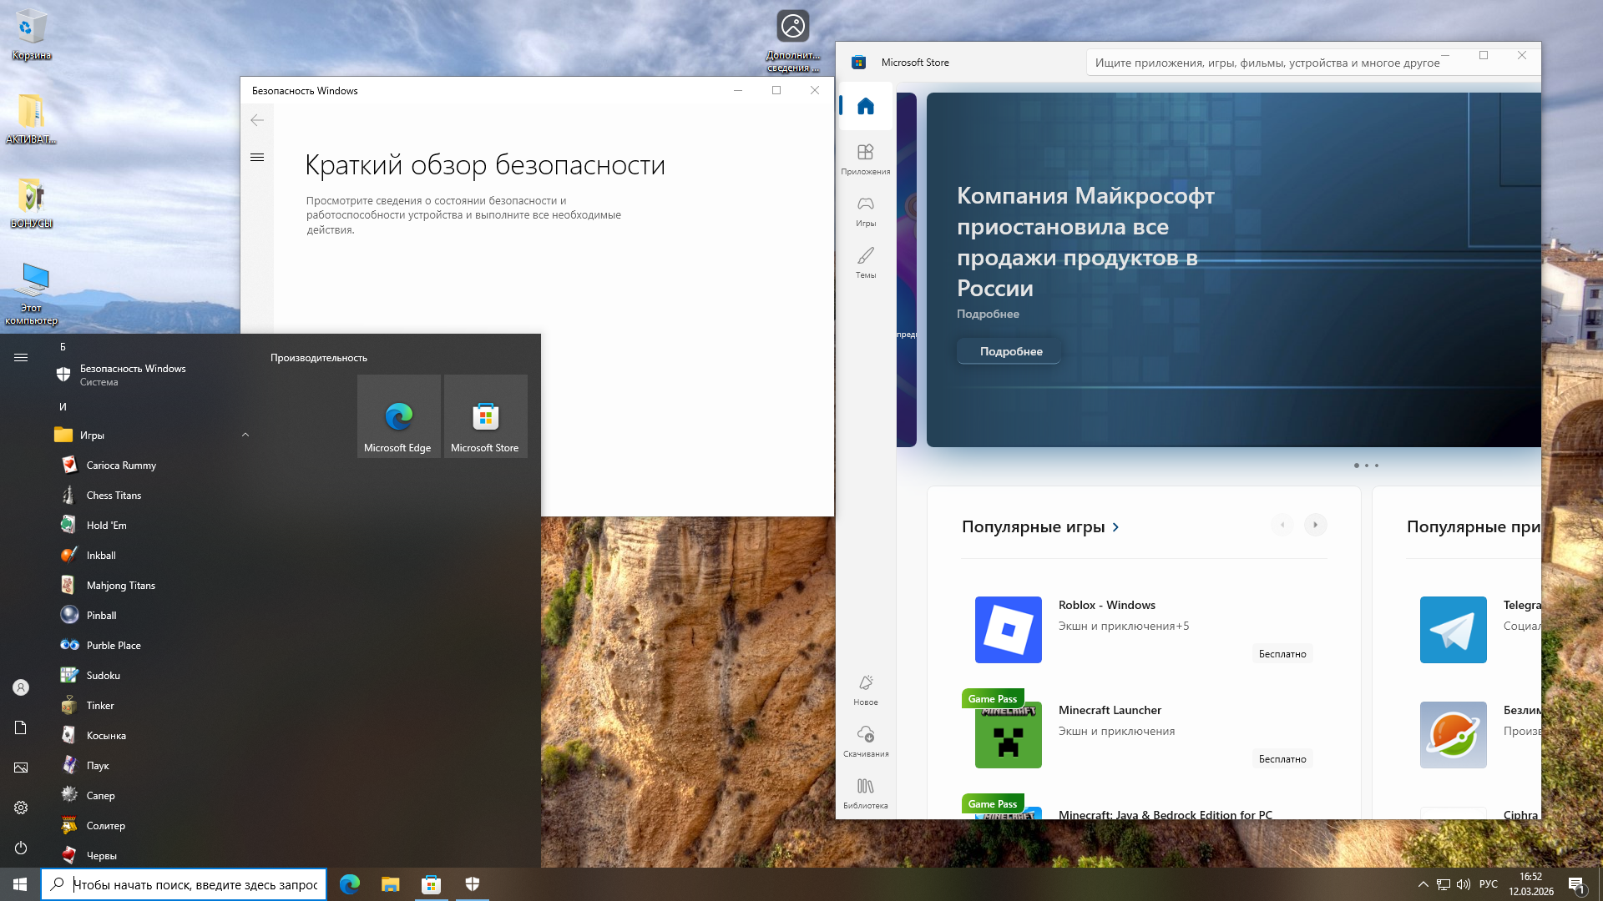Launch Microsoft Edge tile in Start
This screenshot has height=901, width=1603.
(x=398, y=416)
